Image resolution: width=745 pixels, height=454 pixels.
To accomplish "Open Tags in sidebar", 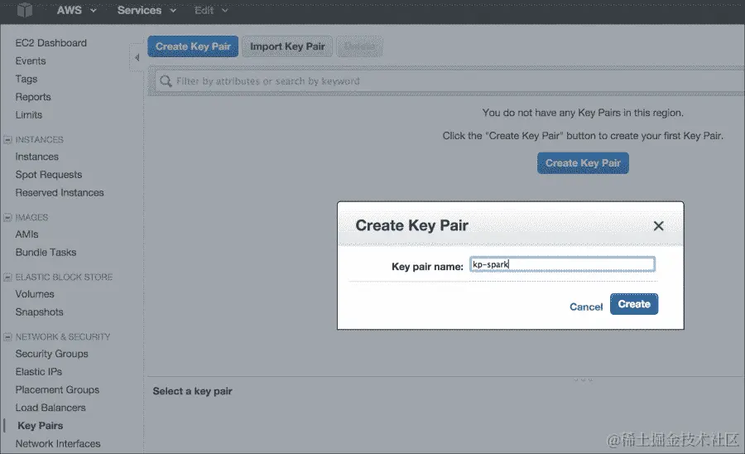I will point(26,79).
